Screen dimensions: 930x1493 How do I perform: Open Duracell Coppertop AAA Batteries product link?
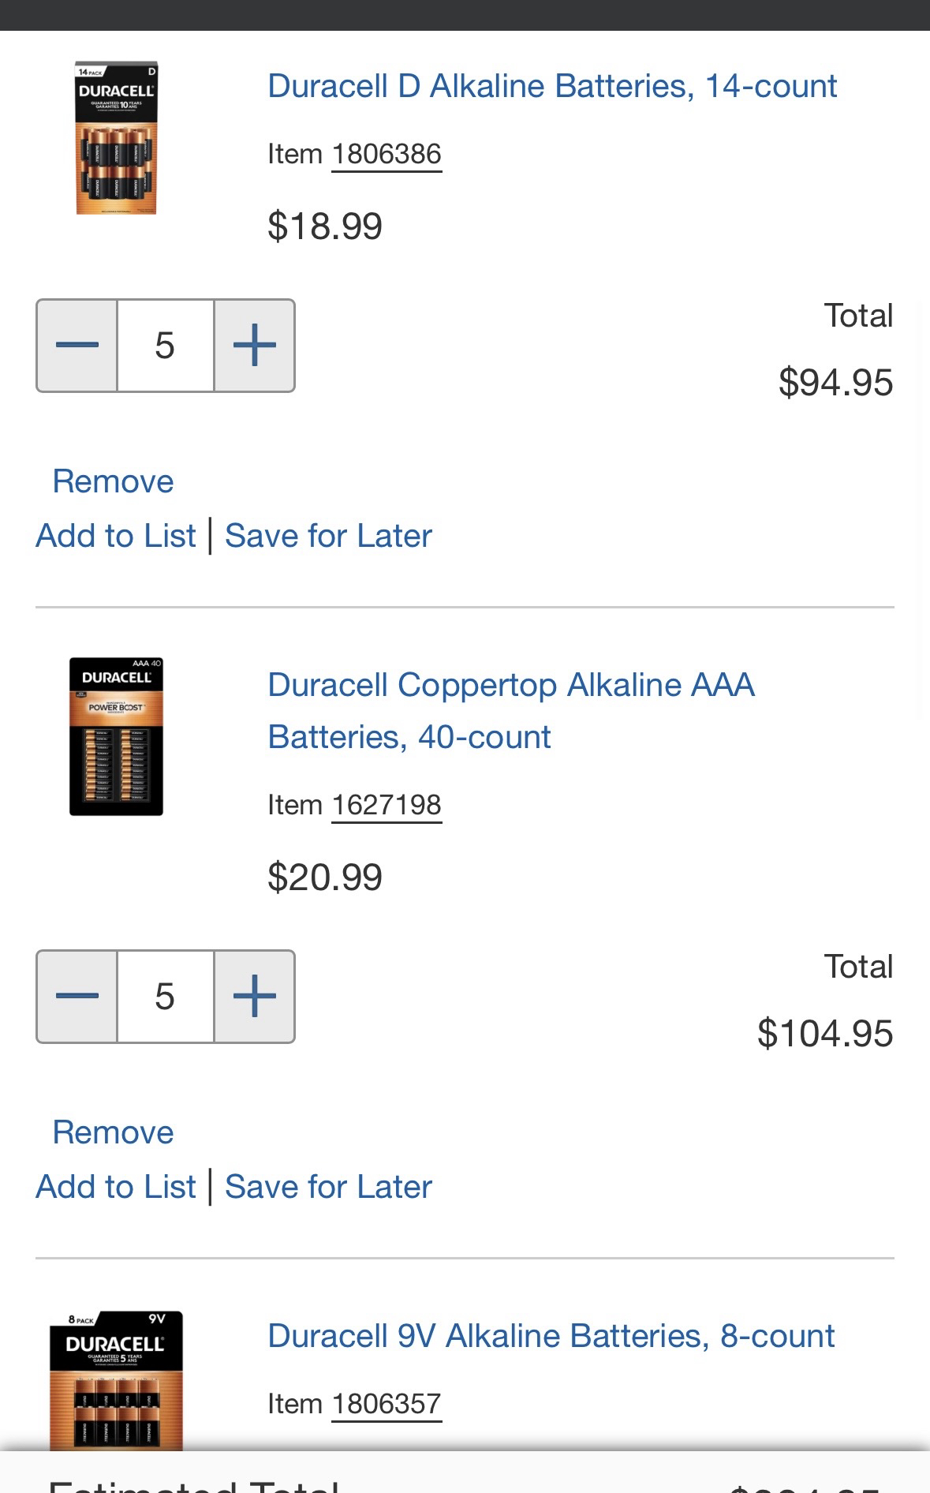click(510, 710)
